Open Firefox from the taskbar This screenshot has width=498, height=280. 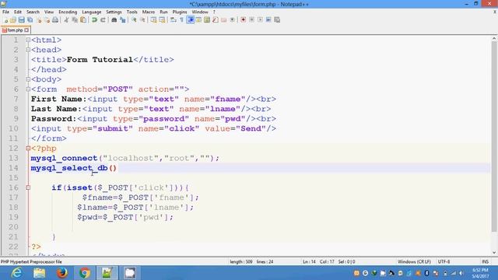tap(62, 273)
